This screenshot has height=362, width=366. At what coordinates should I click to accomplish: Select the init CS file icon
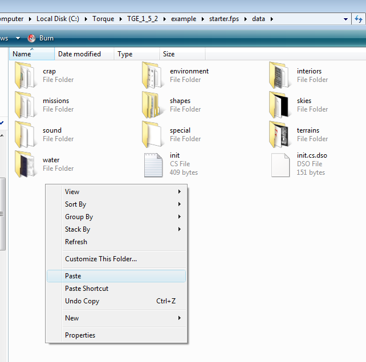(153, 165)
